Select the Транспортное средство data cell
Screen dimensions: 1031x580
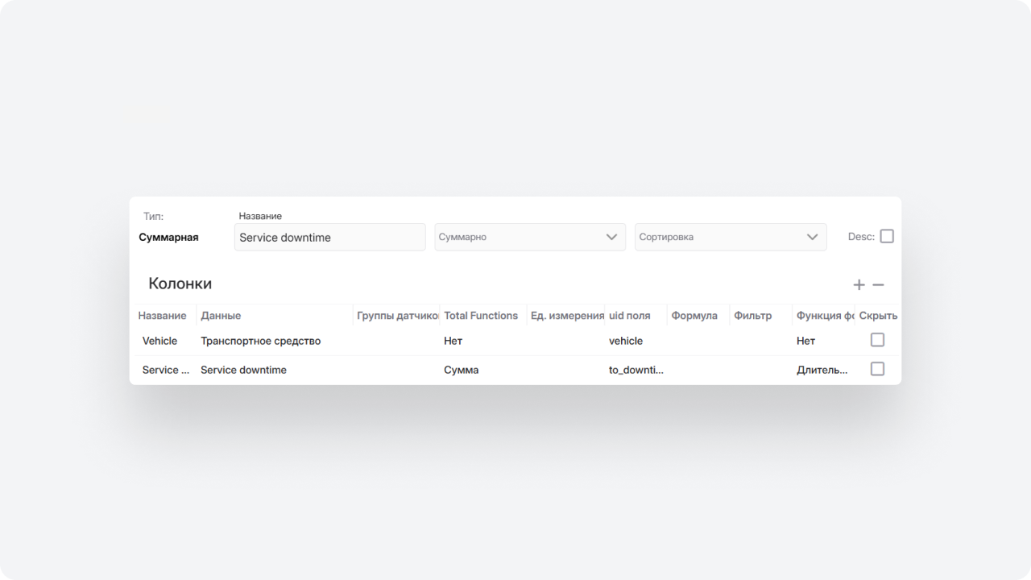coord(260,341)
